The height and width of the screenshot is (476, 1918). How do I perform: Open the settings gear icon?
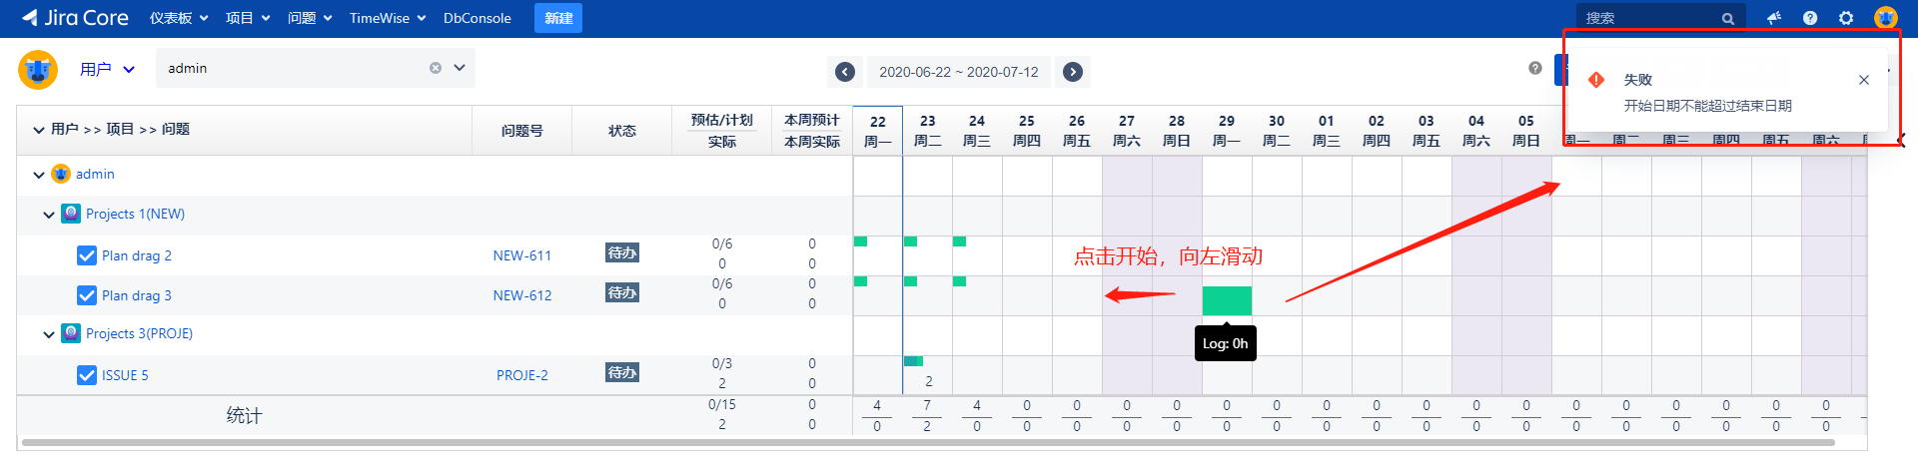tap(1846, 18)
